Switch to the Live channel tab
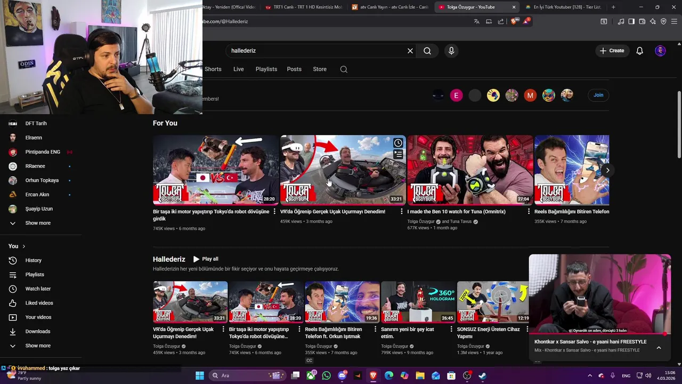 pos(239,69)
